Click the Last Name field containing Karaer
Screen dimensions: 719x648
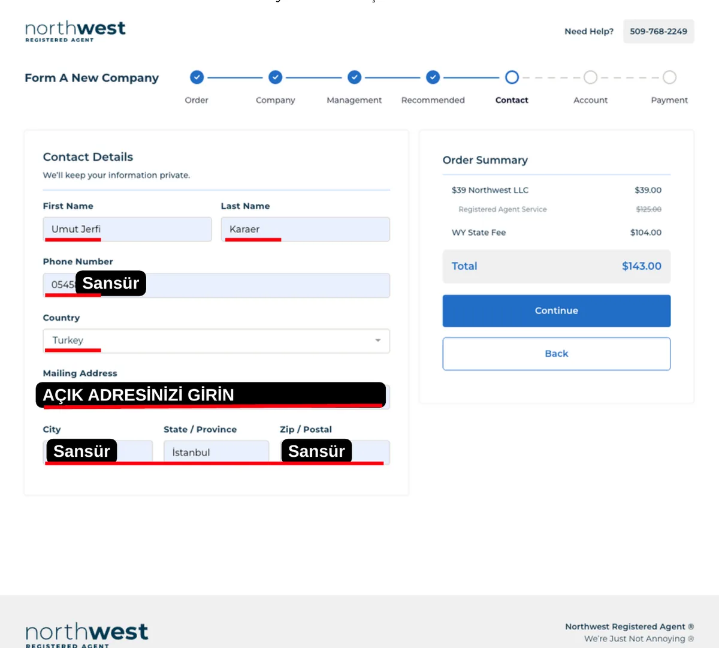(x=305, y=229)
